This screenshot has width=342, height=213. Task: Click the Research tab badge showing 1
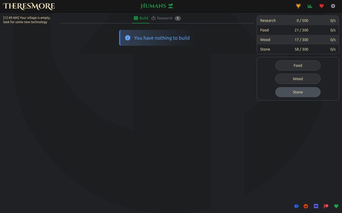click(178, 18)
